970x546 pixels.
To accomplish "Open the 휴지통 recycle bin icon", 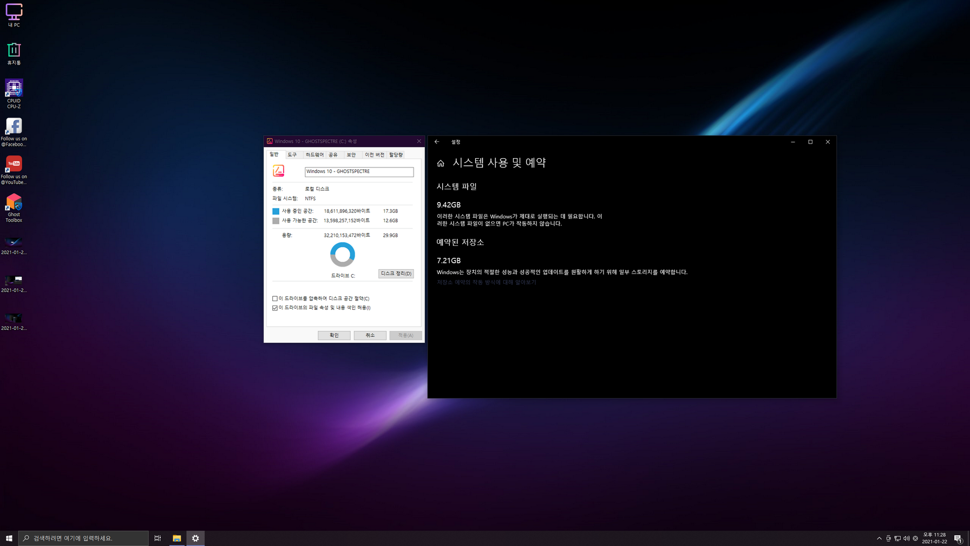I will 14,54.
